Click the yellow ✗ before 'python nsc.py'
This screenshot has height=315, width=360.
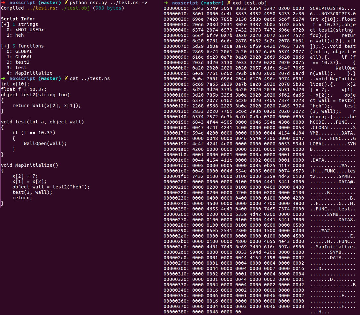[x=66, y=3]
